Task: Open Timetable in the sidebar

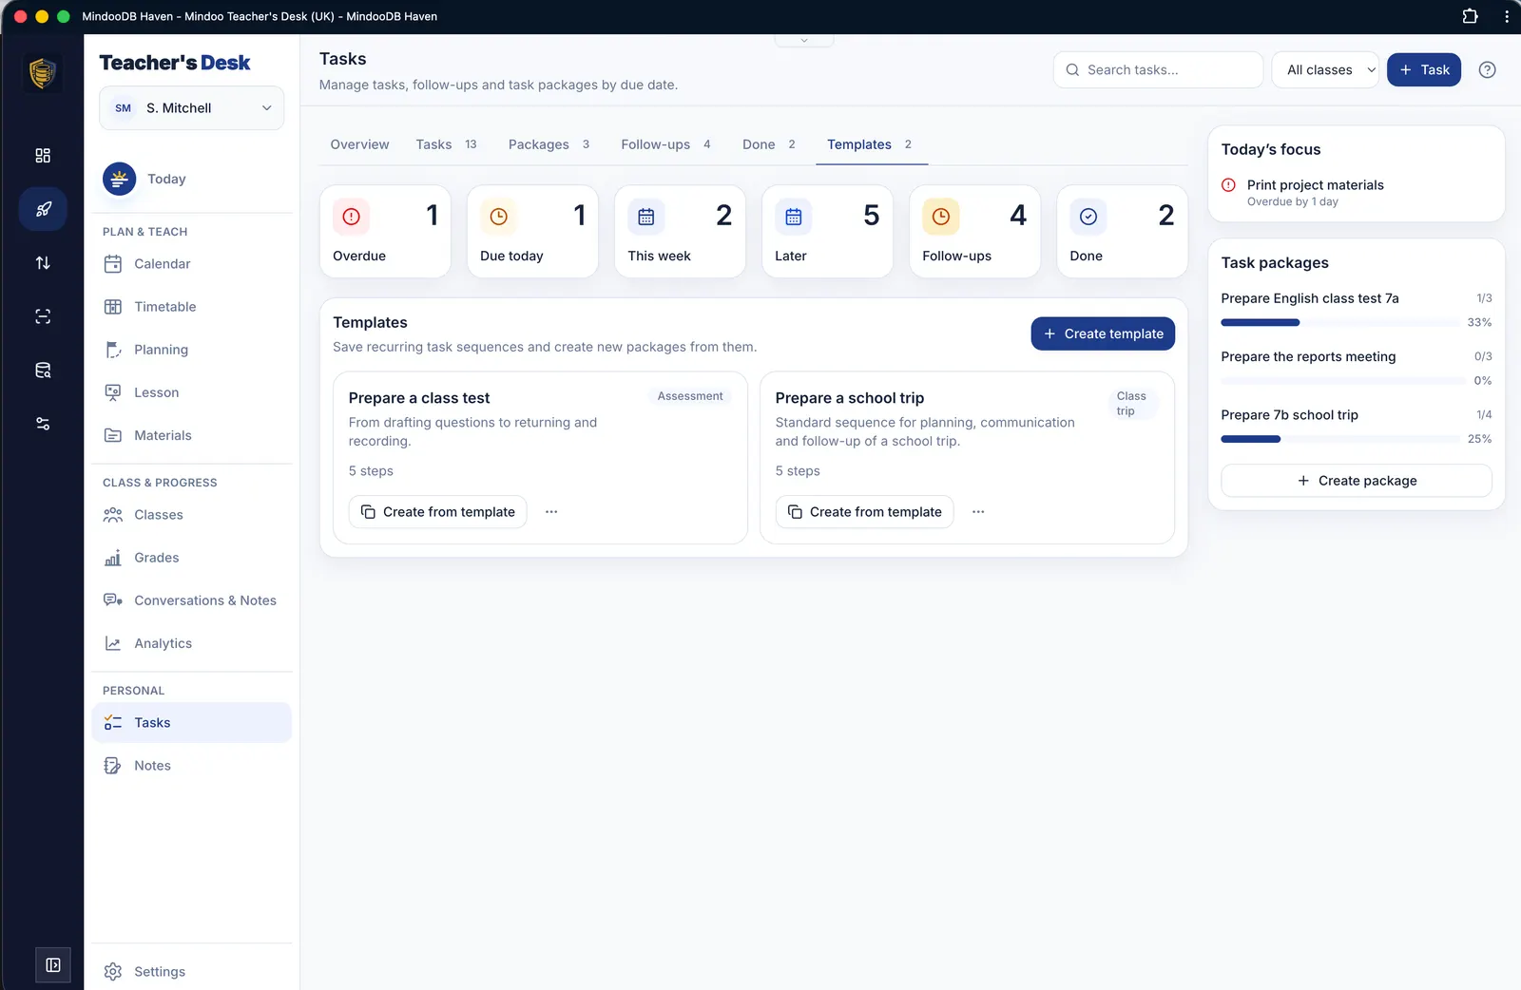Action: point(192,307)
